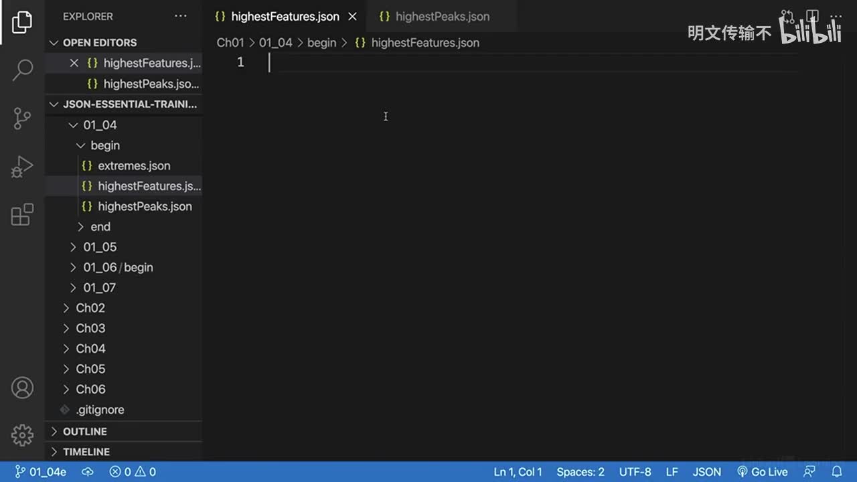Change file encoding UTF-8
The image size is (857, 482).
pos(635,472)
